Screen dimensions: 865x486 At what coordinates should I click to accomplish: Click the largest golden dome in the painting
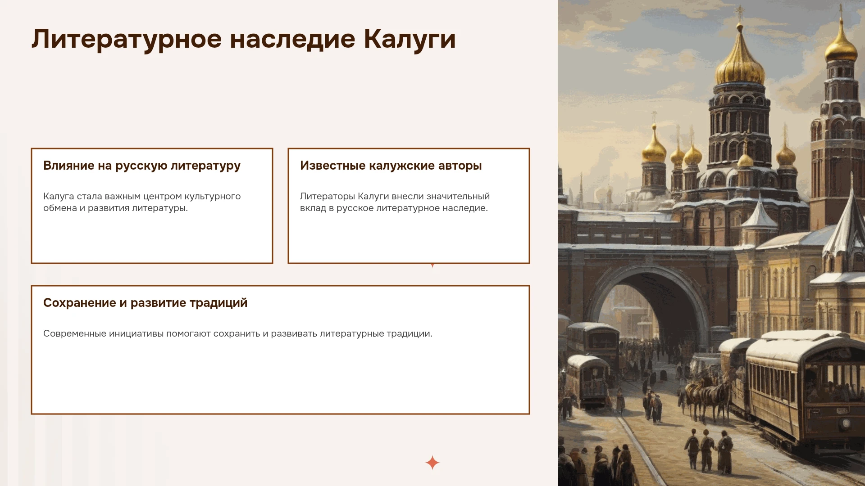pyautogui.click(x=740, y=61)
